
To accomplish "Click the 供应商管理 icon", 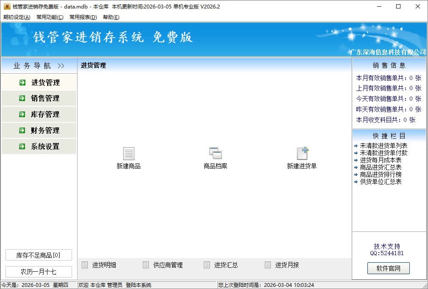I will click(146, 265).
